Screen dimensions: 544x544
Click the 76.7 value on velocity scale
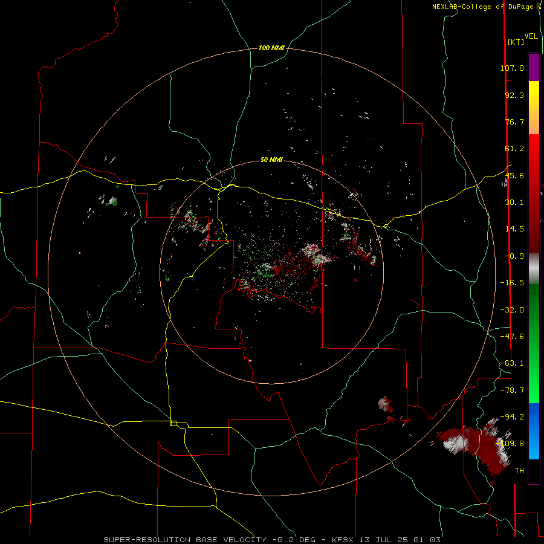(x=514, y=121)
